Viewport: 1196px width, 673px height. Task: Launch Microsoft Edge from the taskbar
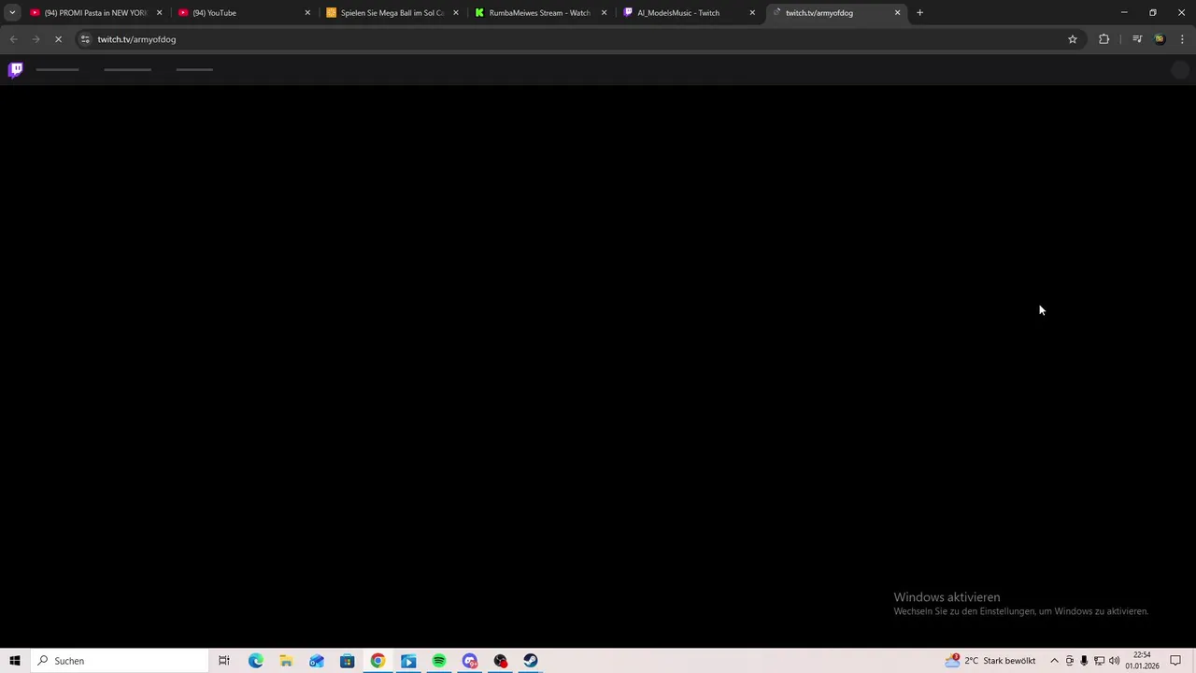point(255,661)
